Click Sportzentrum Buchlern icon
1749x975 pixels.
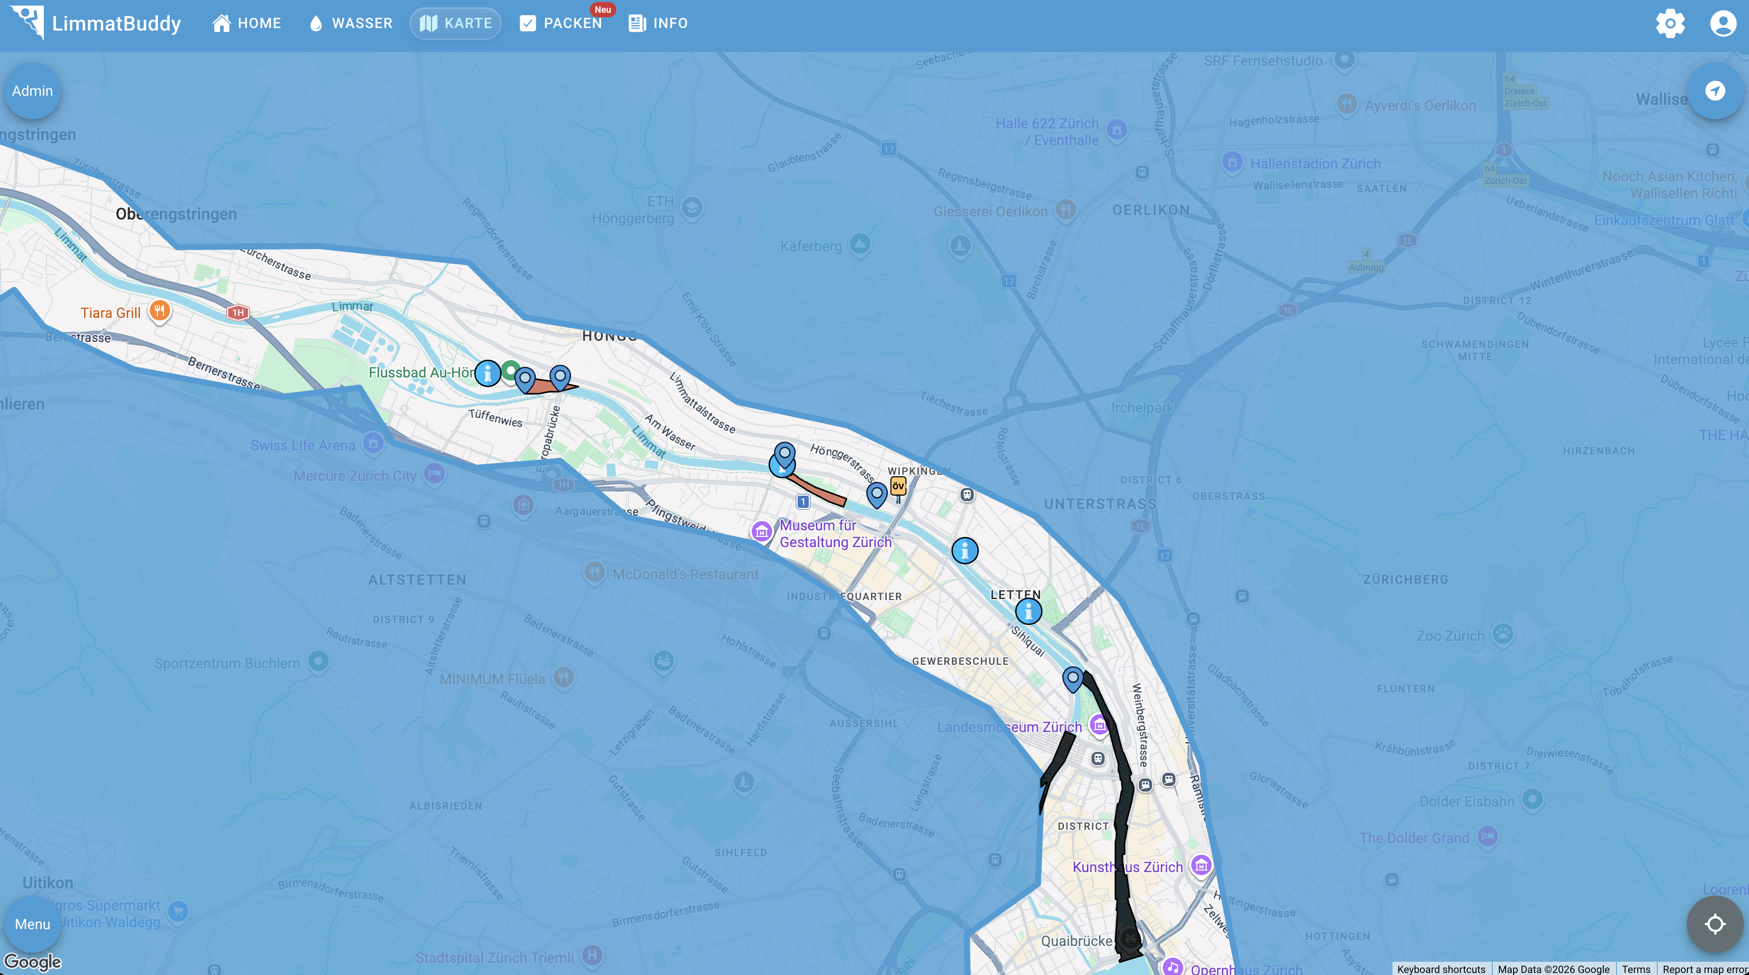tap(318, 661)
